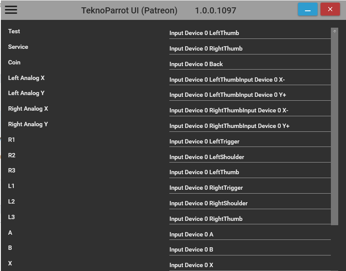Viewport: 346px width, 271px height.
Task: Select the R1 field showing LeftTrigger
Action: coord(250,142)
